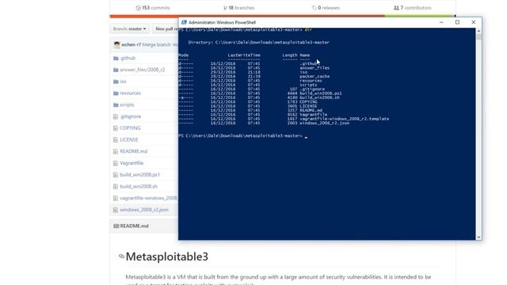
Task: Click the PowerShell window title bar icon
Action: pyautogui.click(x=184, y=22)
